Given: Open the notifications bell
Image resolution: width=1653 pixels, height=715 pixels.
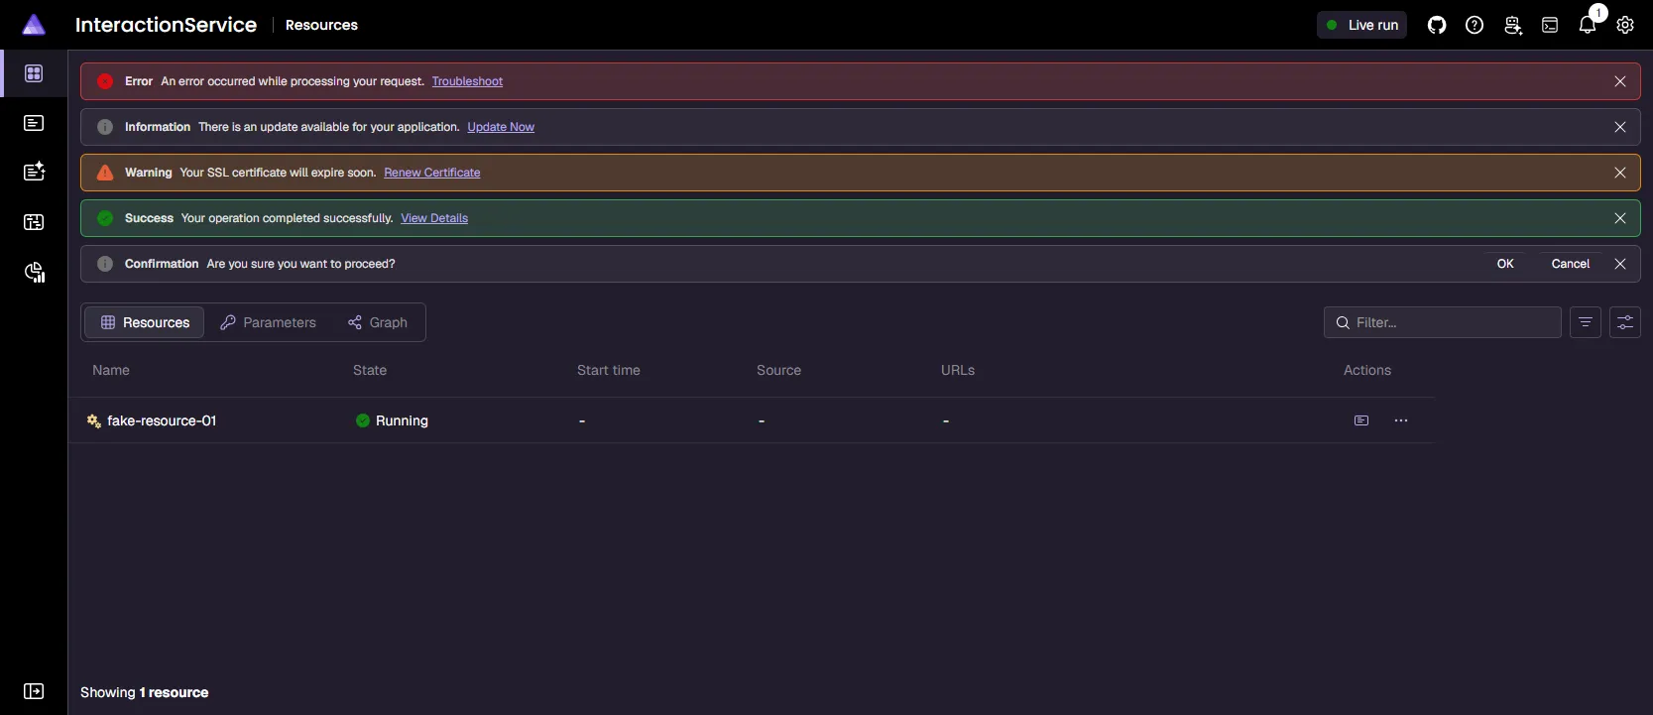Looking at the screenshot, I should click(1588, 25).
